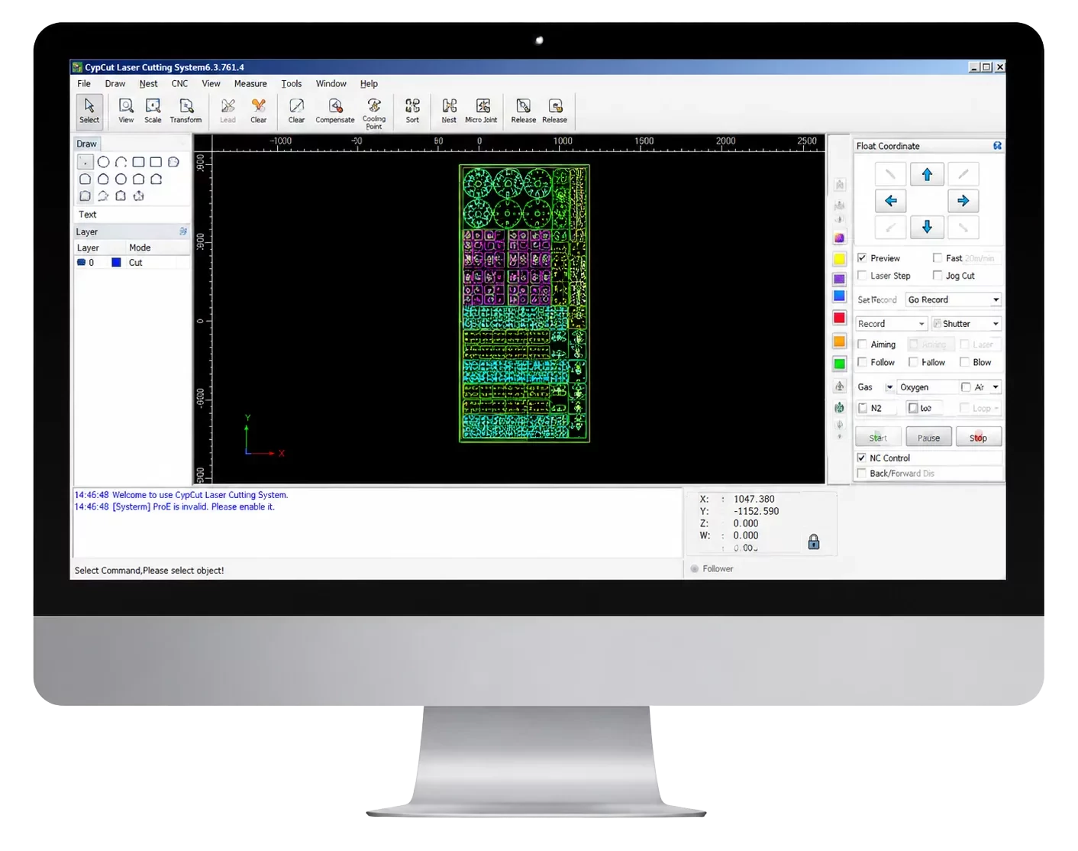The width and height of the screenshot is (1078, 851).
Task: Click the first Release icon
Action: 523,110
